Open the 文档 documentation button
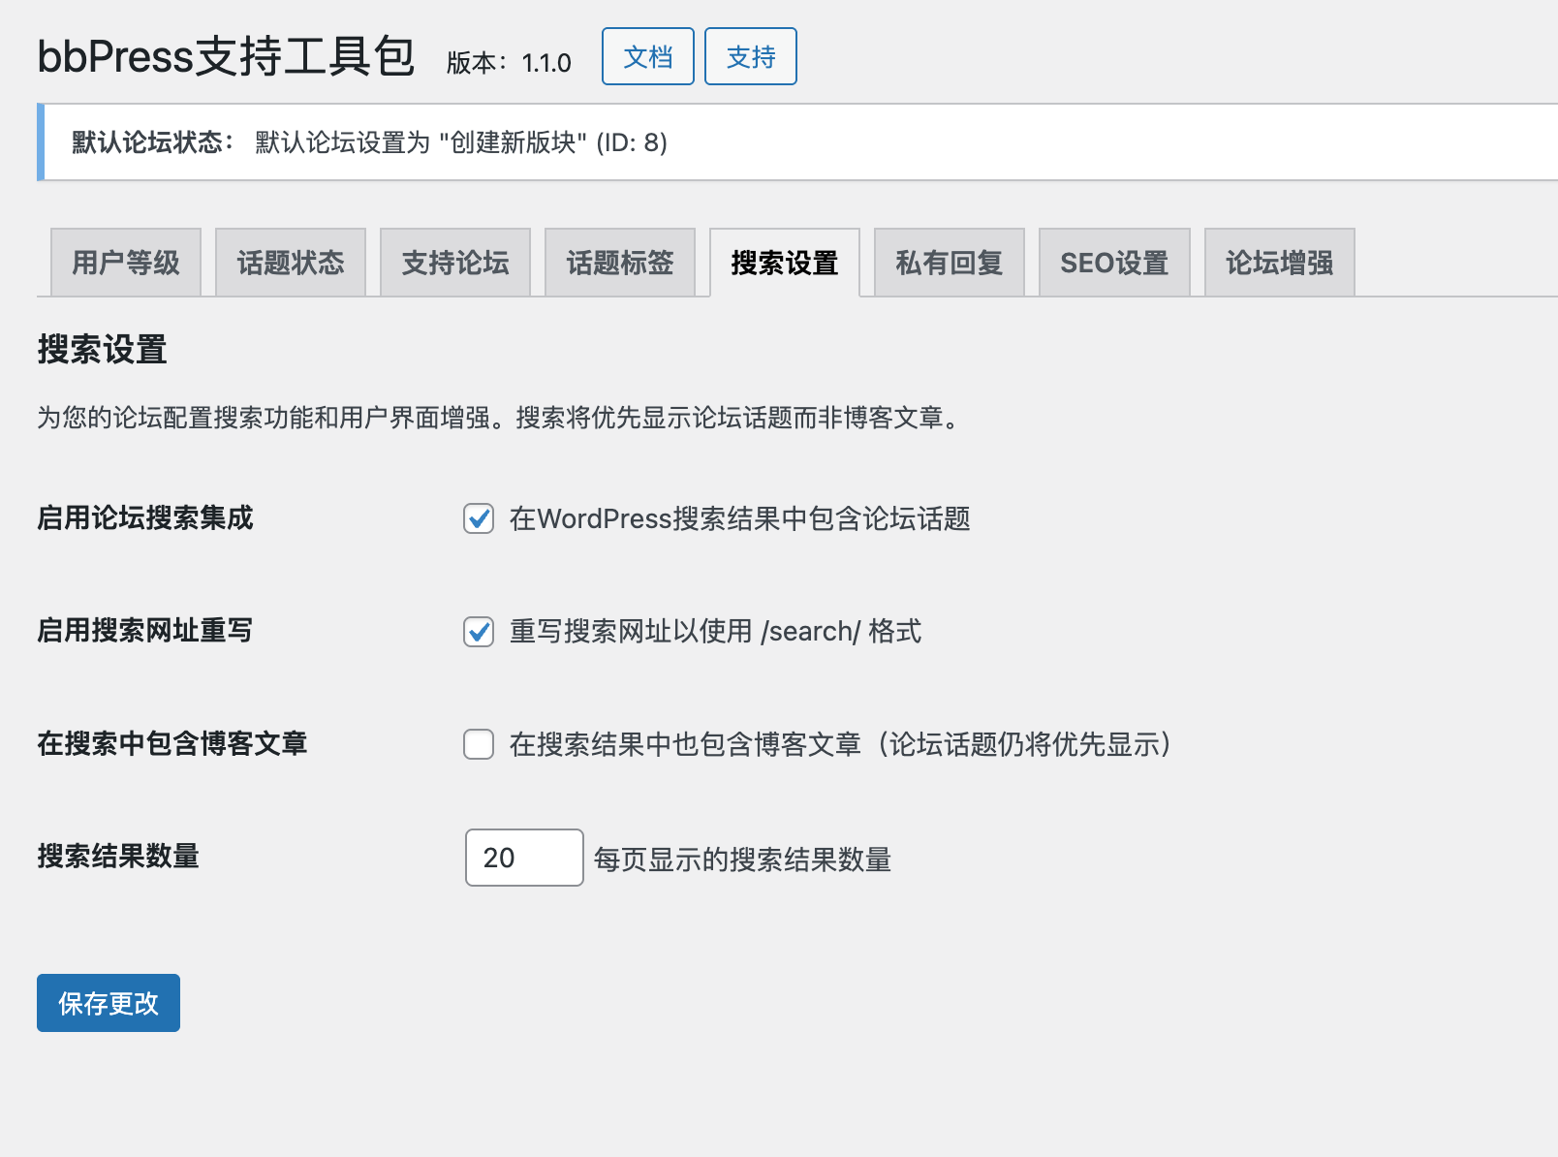This screenshot has width=1558, height=1157. [x=647, y=56]
